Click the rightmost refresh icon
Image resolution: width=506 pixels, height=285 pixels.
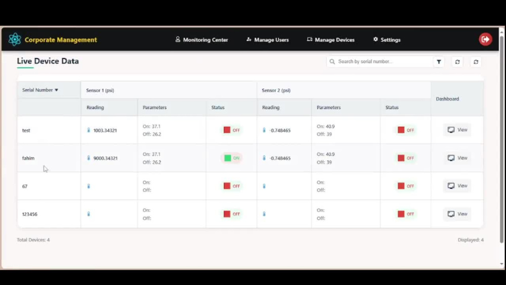(476, 62)
